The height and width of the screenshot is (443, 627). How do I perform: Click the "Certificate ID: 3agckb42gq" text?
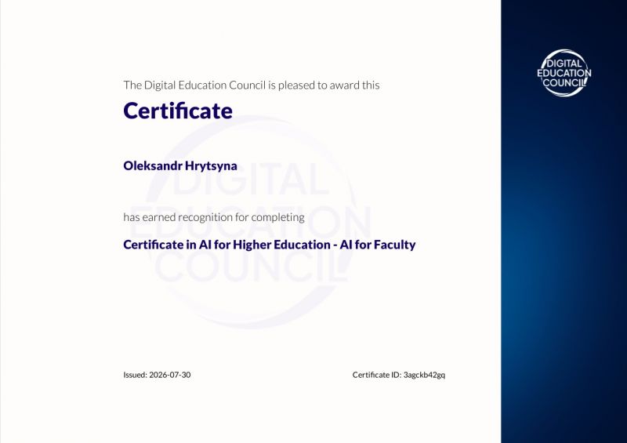(399, 375)
